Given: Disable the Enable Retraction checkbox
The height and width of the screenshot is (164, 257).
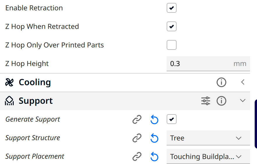Looking at the screenshot, I should click(172, 8).
